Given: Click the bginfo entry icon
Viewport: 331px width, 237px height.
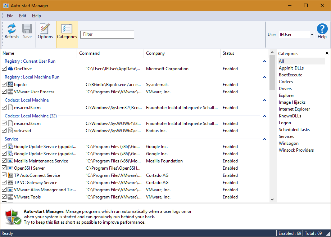Looking at the screenshot, I should [x=10, y=85].
